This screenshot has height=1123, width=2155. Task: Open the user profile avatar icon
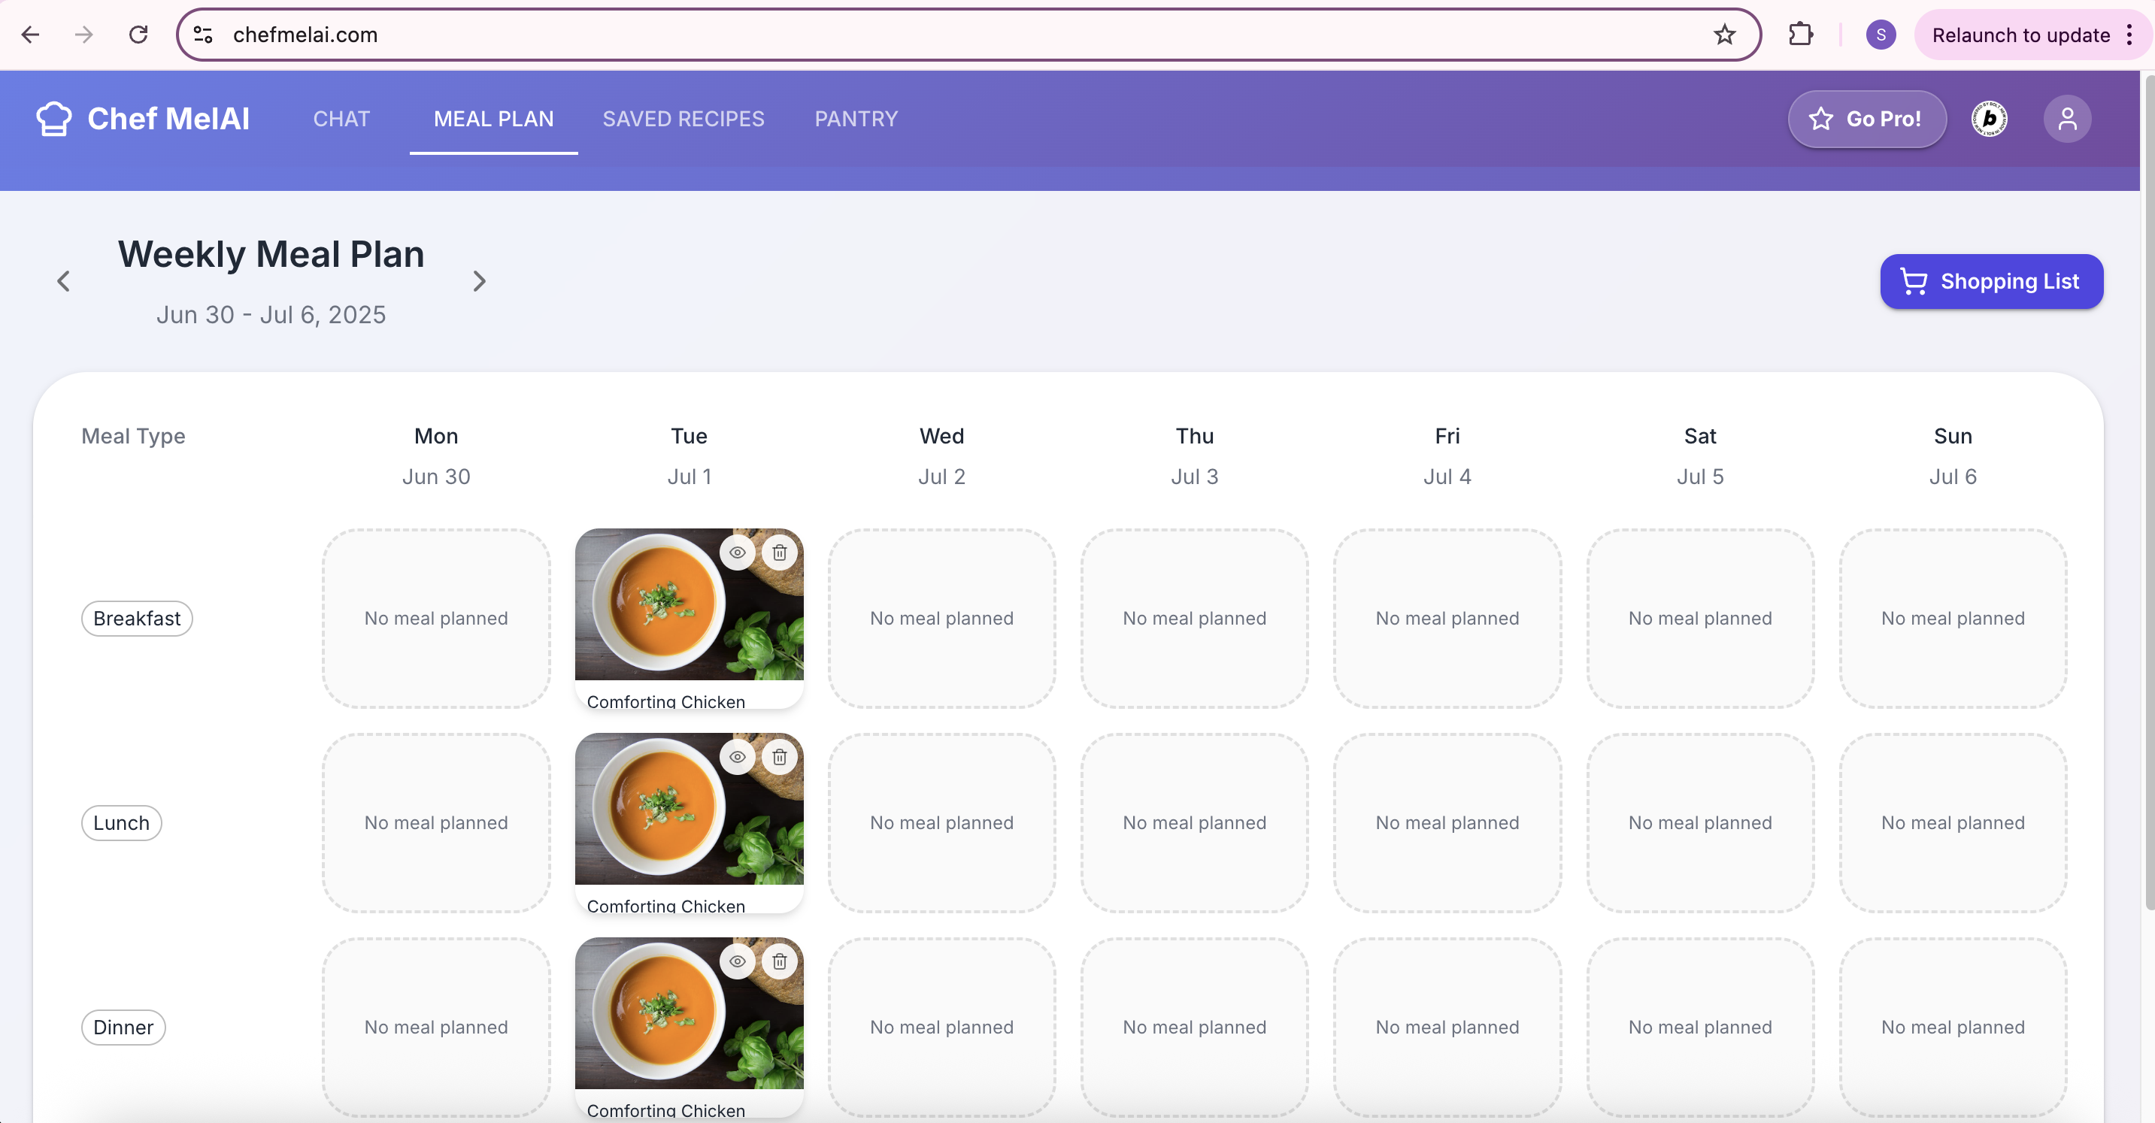(2066, 119)
